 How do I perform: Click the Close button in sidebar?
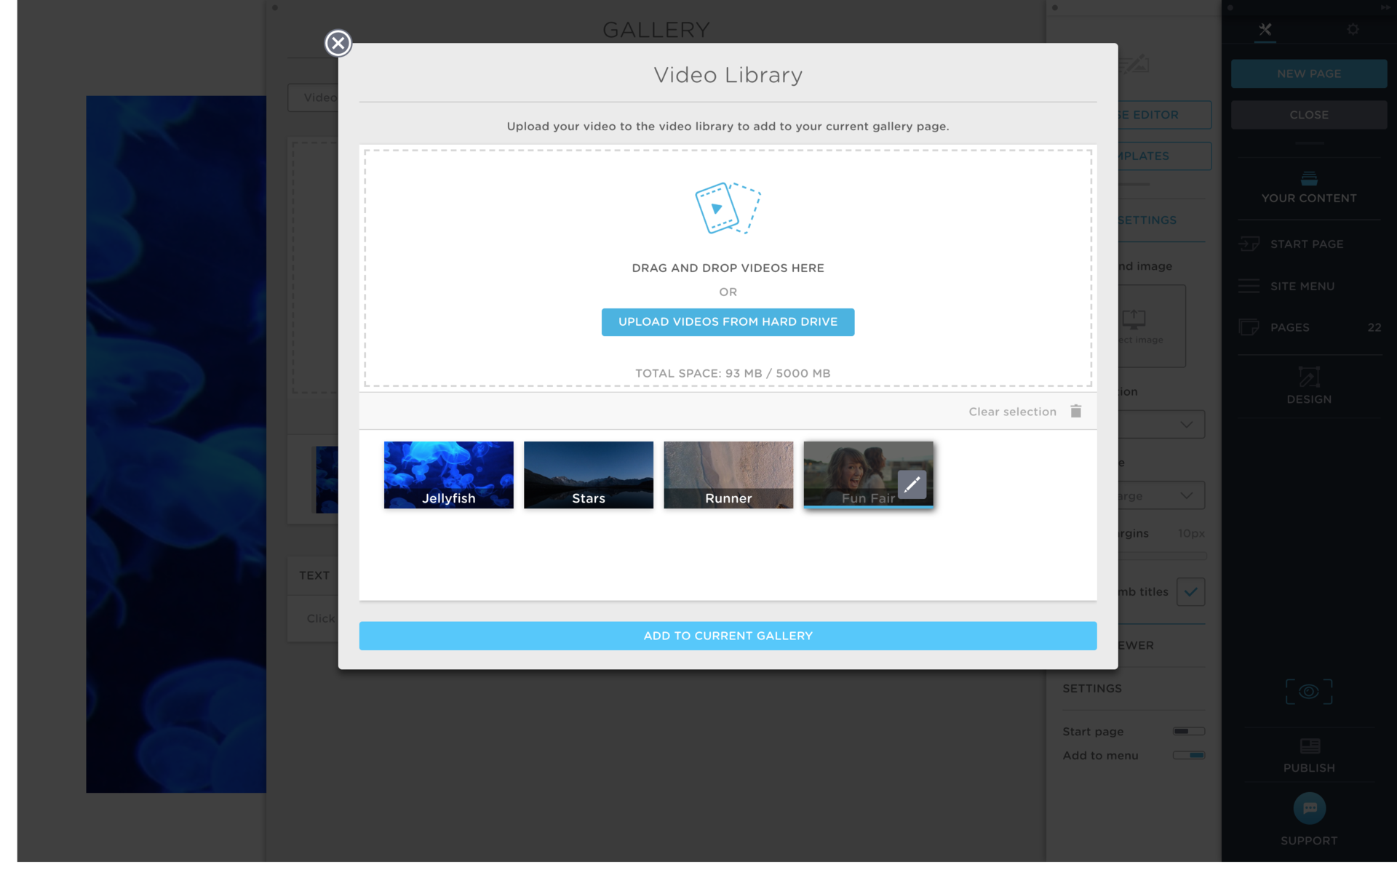[1308, 115]
